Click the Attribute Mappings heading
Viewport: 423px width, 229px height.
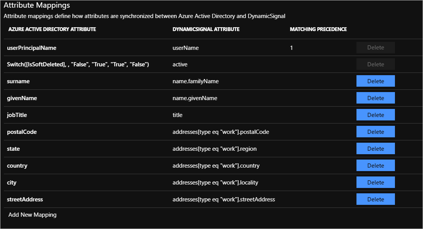[37, 5]
